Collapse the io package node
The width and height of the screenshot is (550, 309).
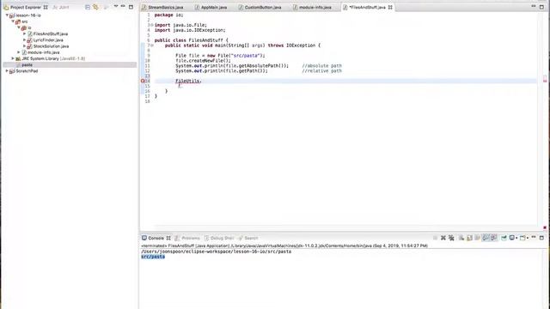point(19,27)
